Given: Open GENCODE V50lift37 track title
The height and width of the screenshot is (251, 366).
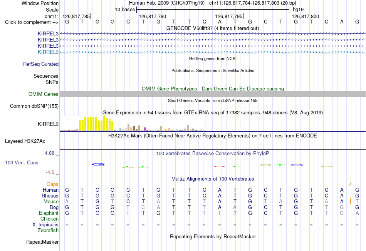Looking at the screenshot, I should point(212,28).
